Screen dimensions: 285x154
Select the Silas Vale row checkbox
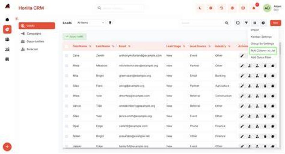click(x=66, y=116)
